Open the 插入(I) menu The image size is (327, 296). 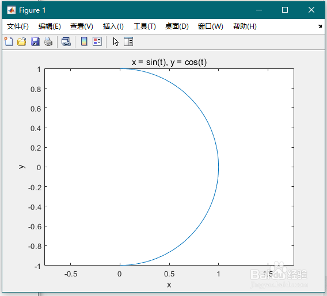113,26
